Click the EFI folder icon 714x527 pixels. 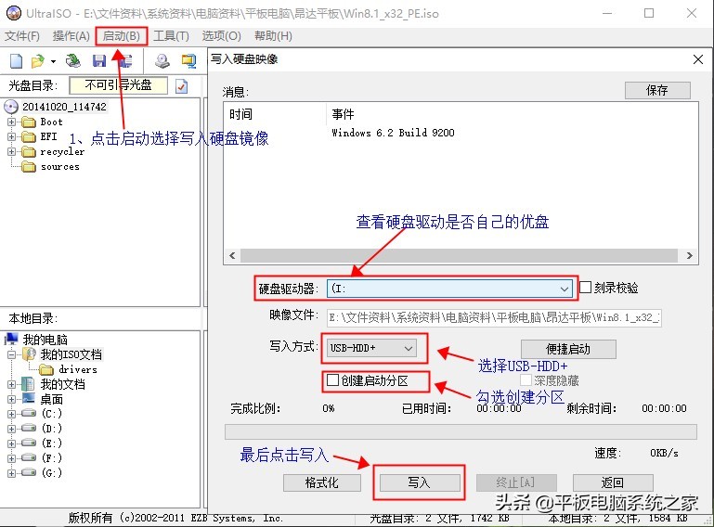click(x=29, y=137)
